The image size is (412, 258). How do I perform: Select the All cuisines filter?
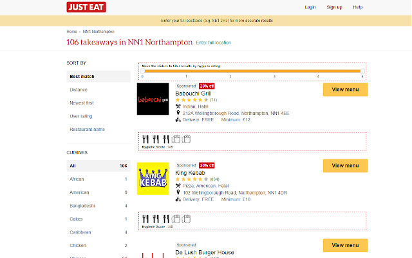click(98, 166)
